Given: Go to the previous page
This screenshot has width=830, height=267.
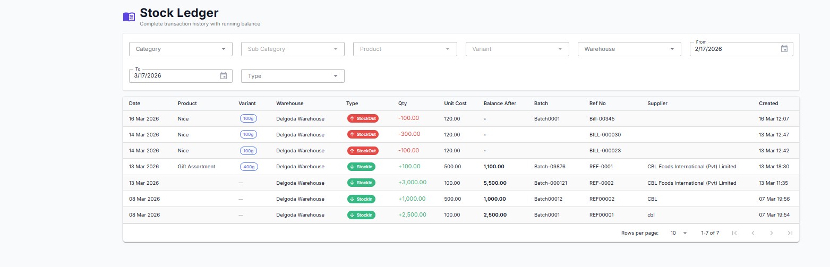Looking at the screenshot, I should pos(753,233).
